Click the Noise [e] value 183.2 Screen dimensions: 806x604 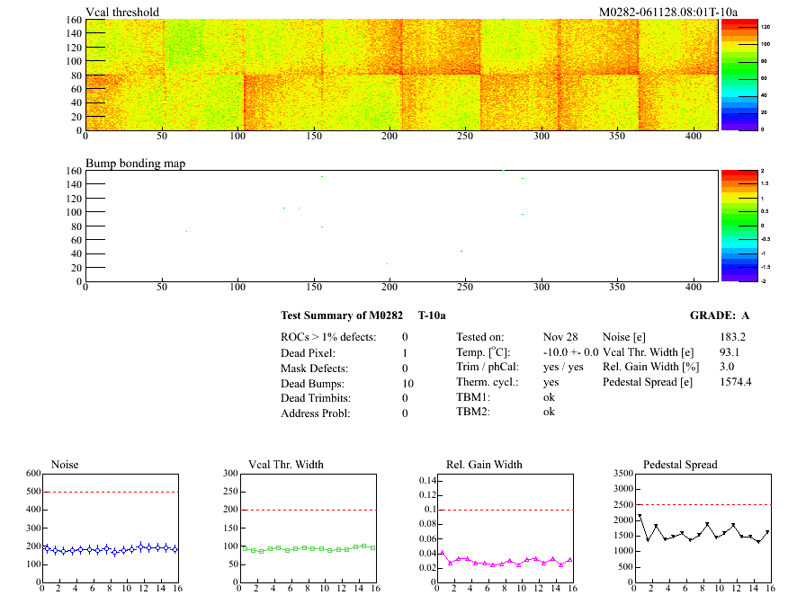(732, 336)
